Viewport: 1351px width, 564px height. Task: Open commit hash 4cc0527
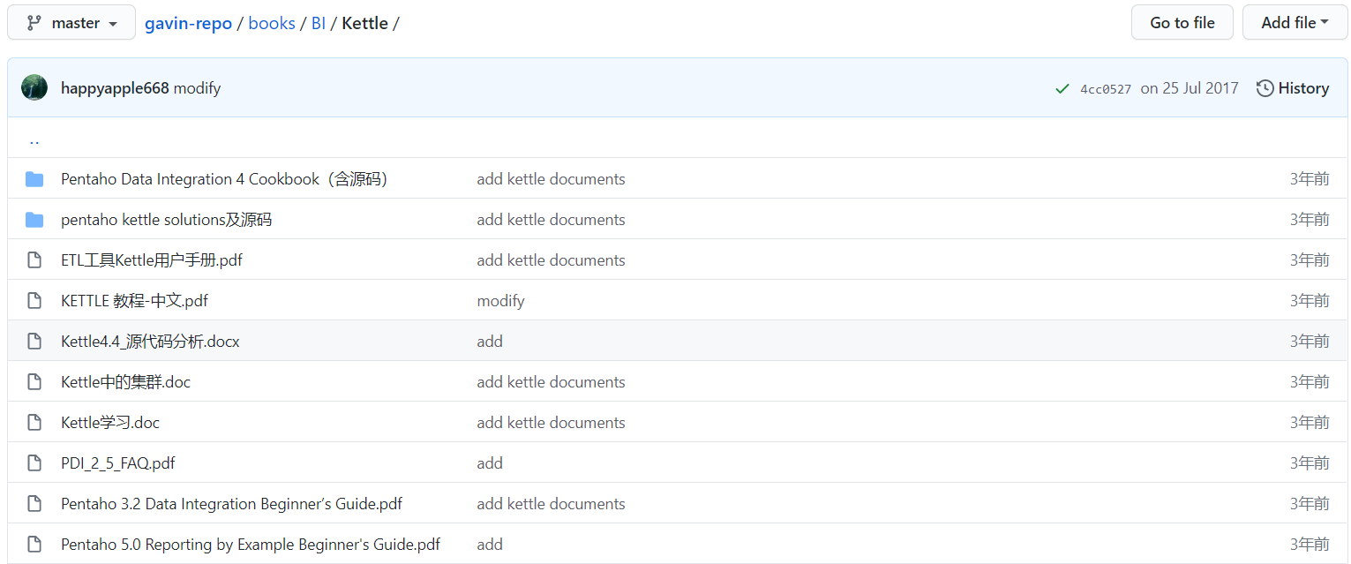[x=1106, y=89]
